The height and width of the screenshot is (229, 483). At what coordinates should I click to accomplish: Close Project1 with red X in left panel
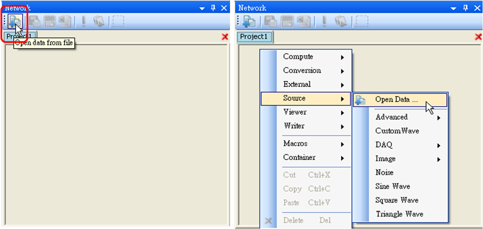[225, 37]
